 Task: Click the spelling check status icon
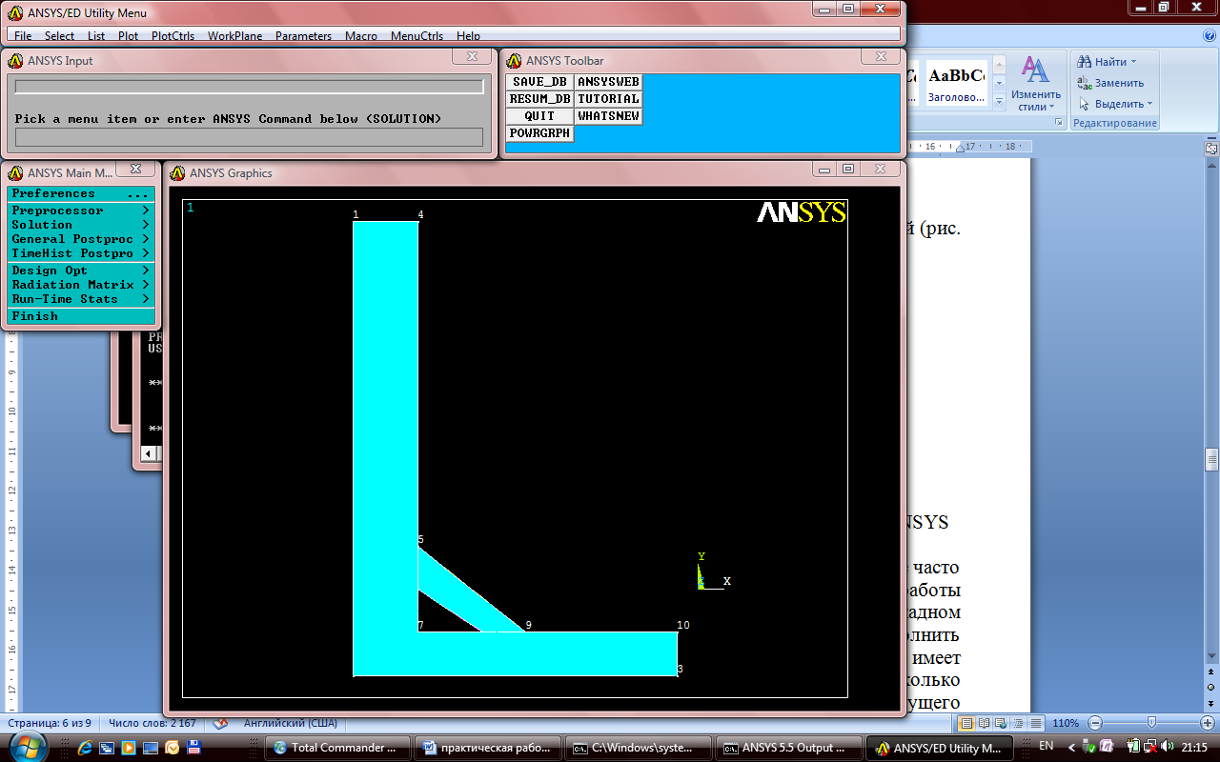219,723
